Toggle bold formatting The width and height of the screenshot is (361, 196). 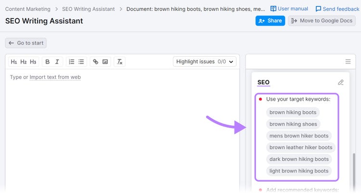(48, 62)
